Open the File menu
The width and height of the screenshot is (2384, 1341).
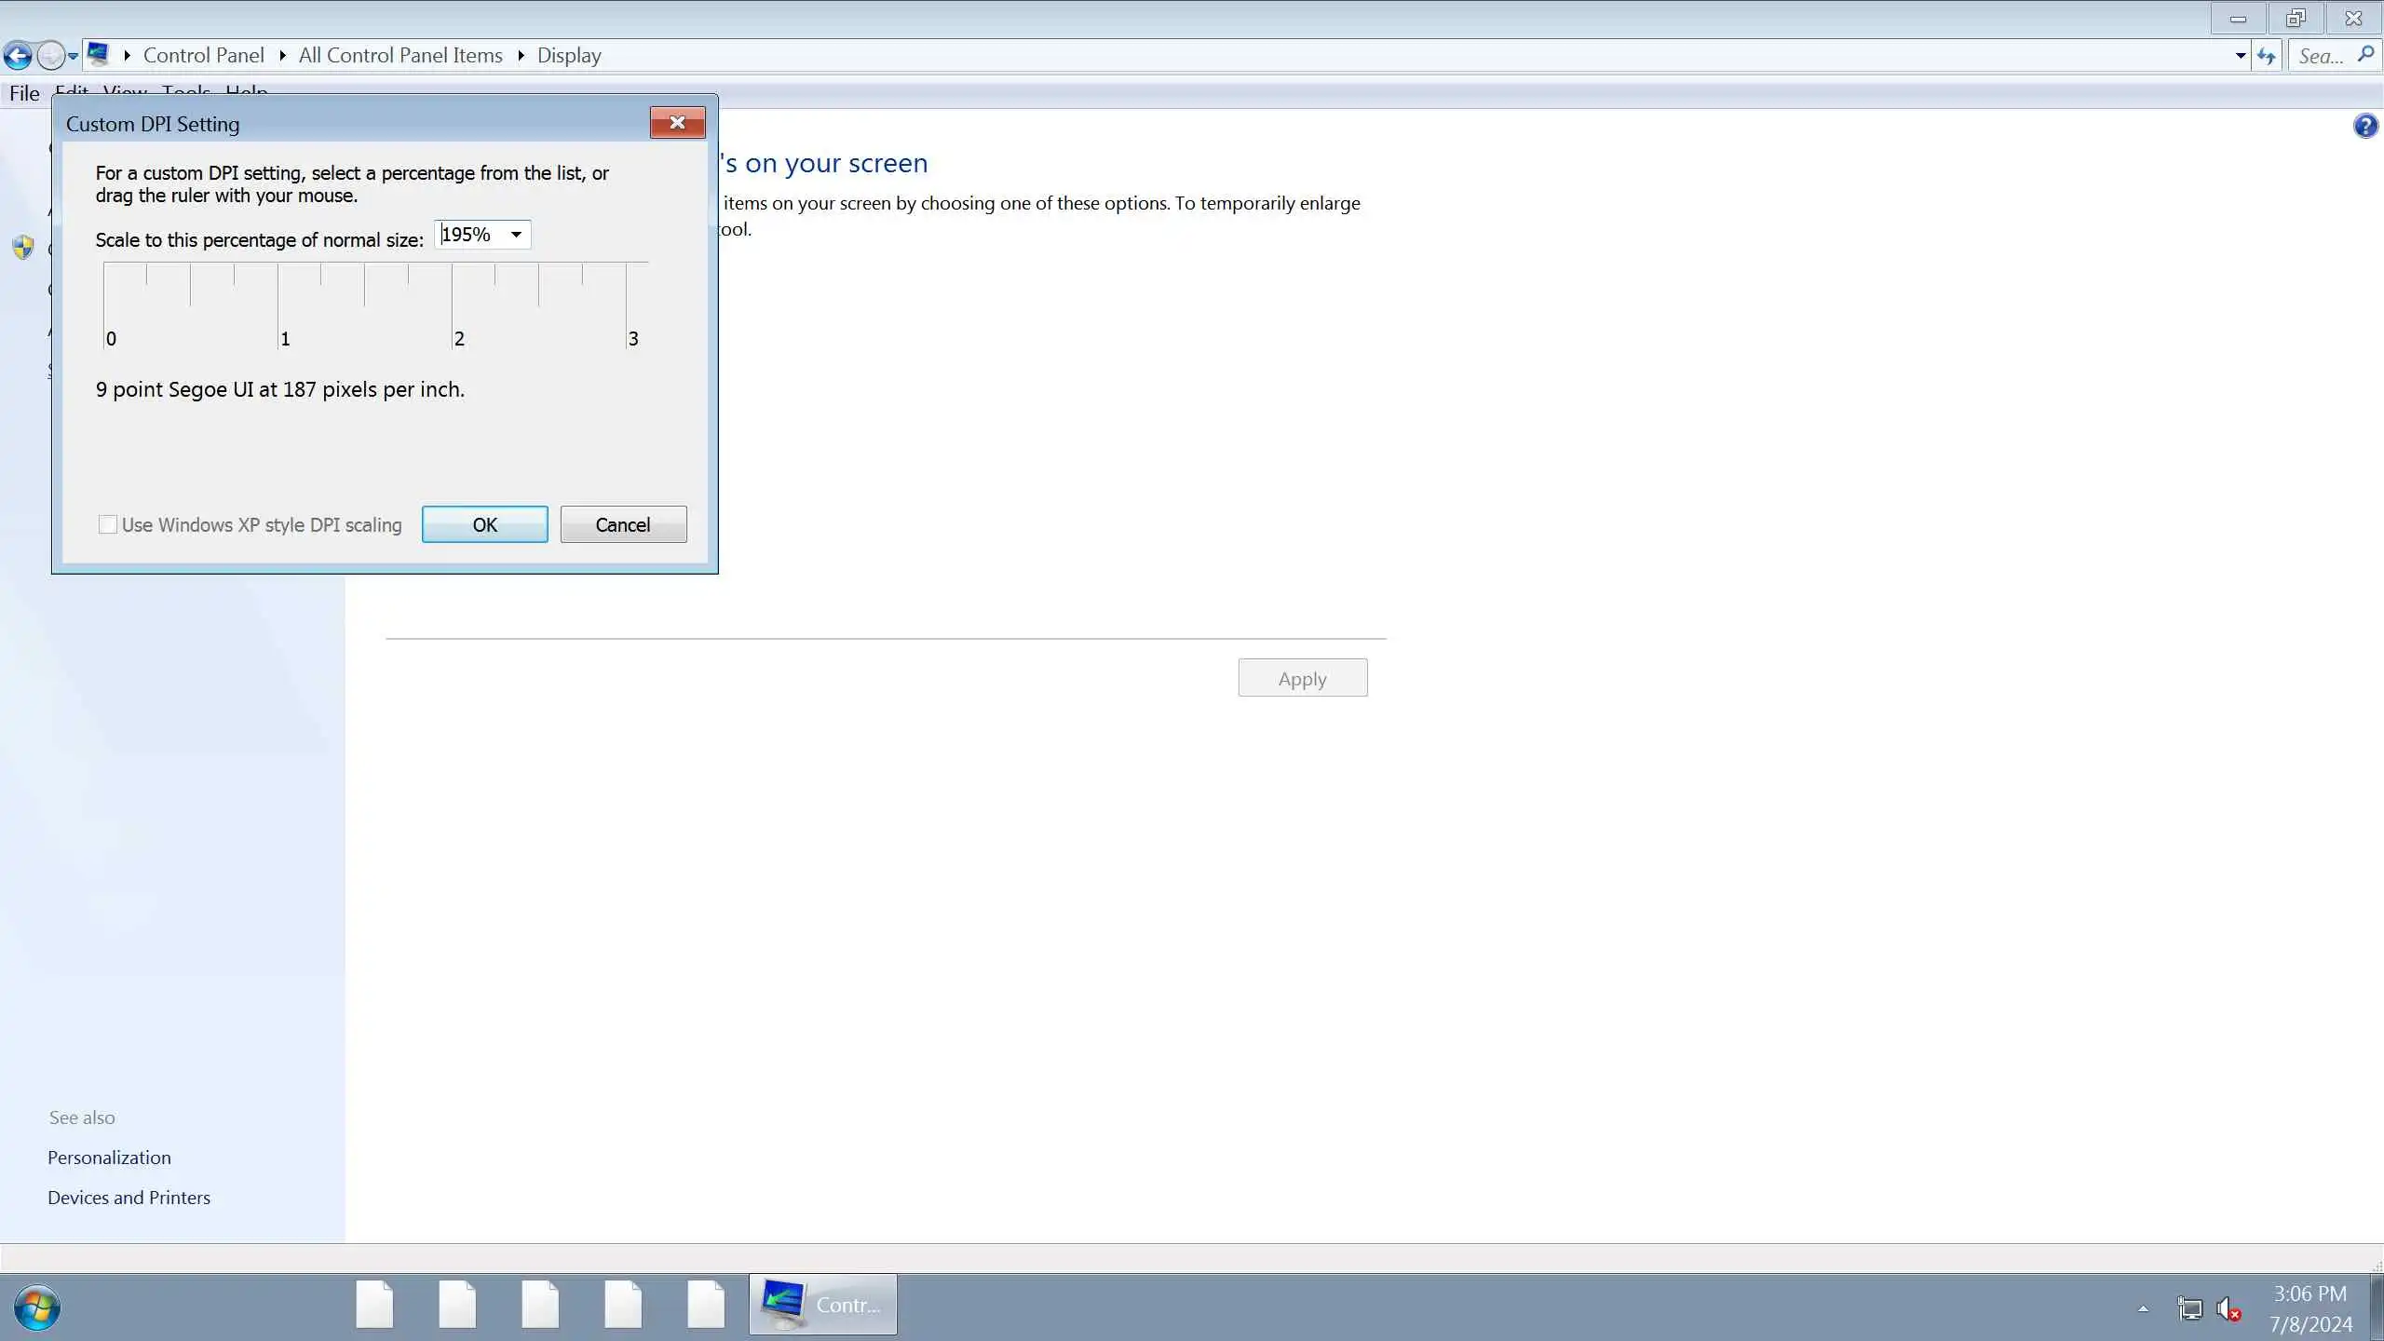click(24, 93)
